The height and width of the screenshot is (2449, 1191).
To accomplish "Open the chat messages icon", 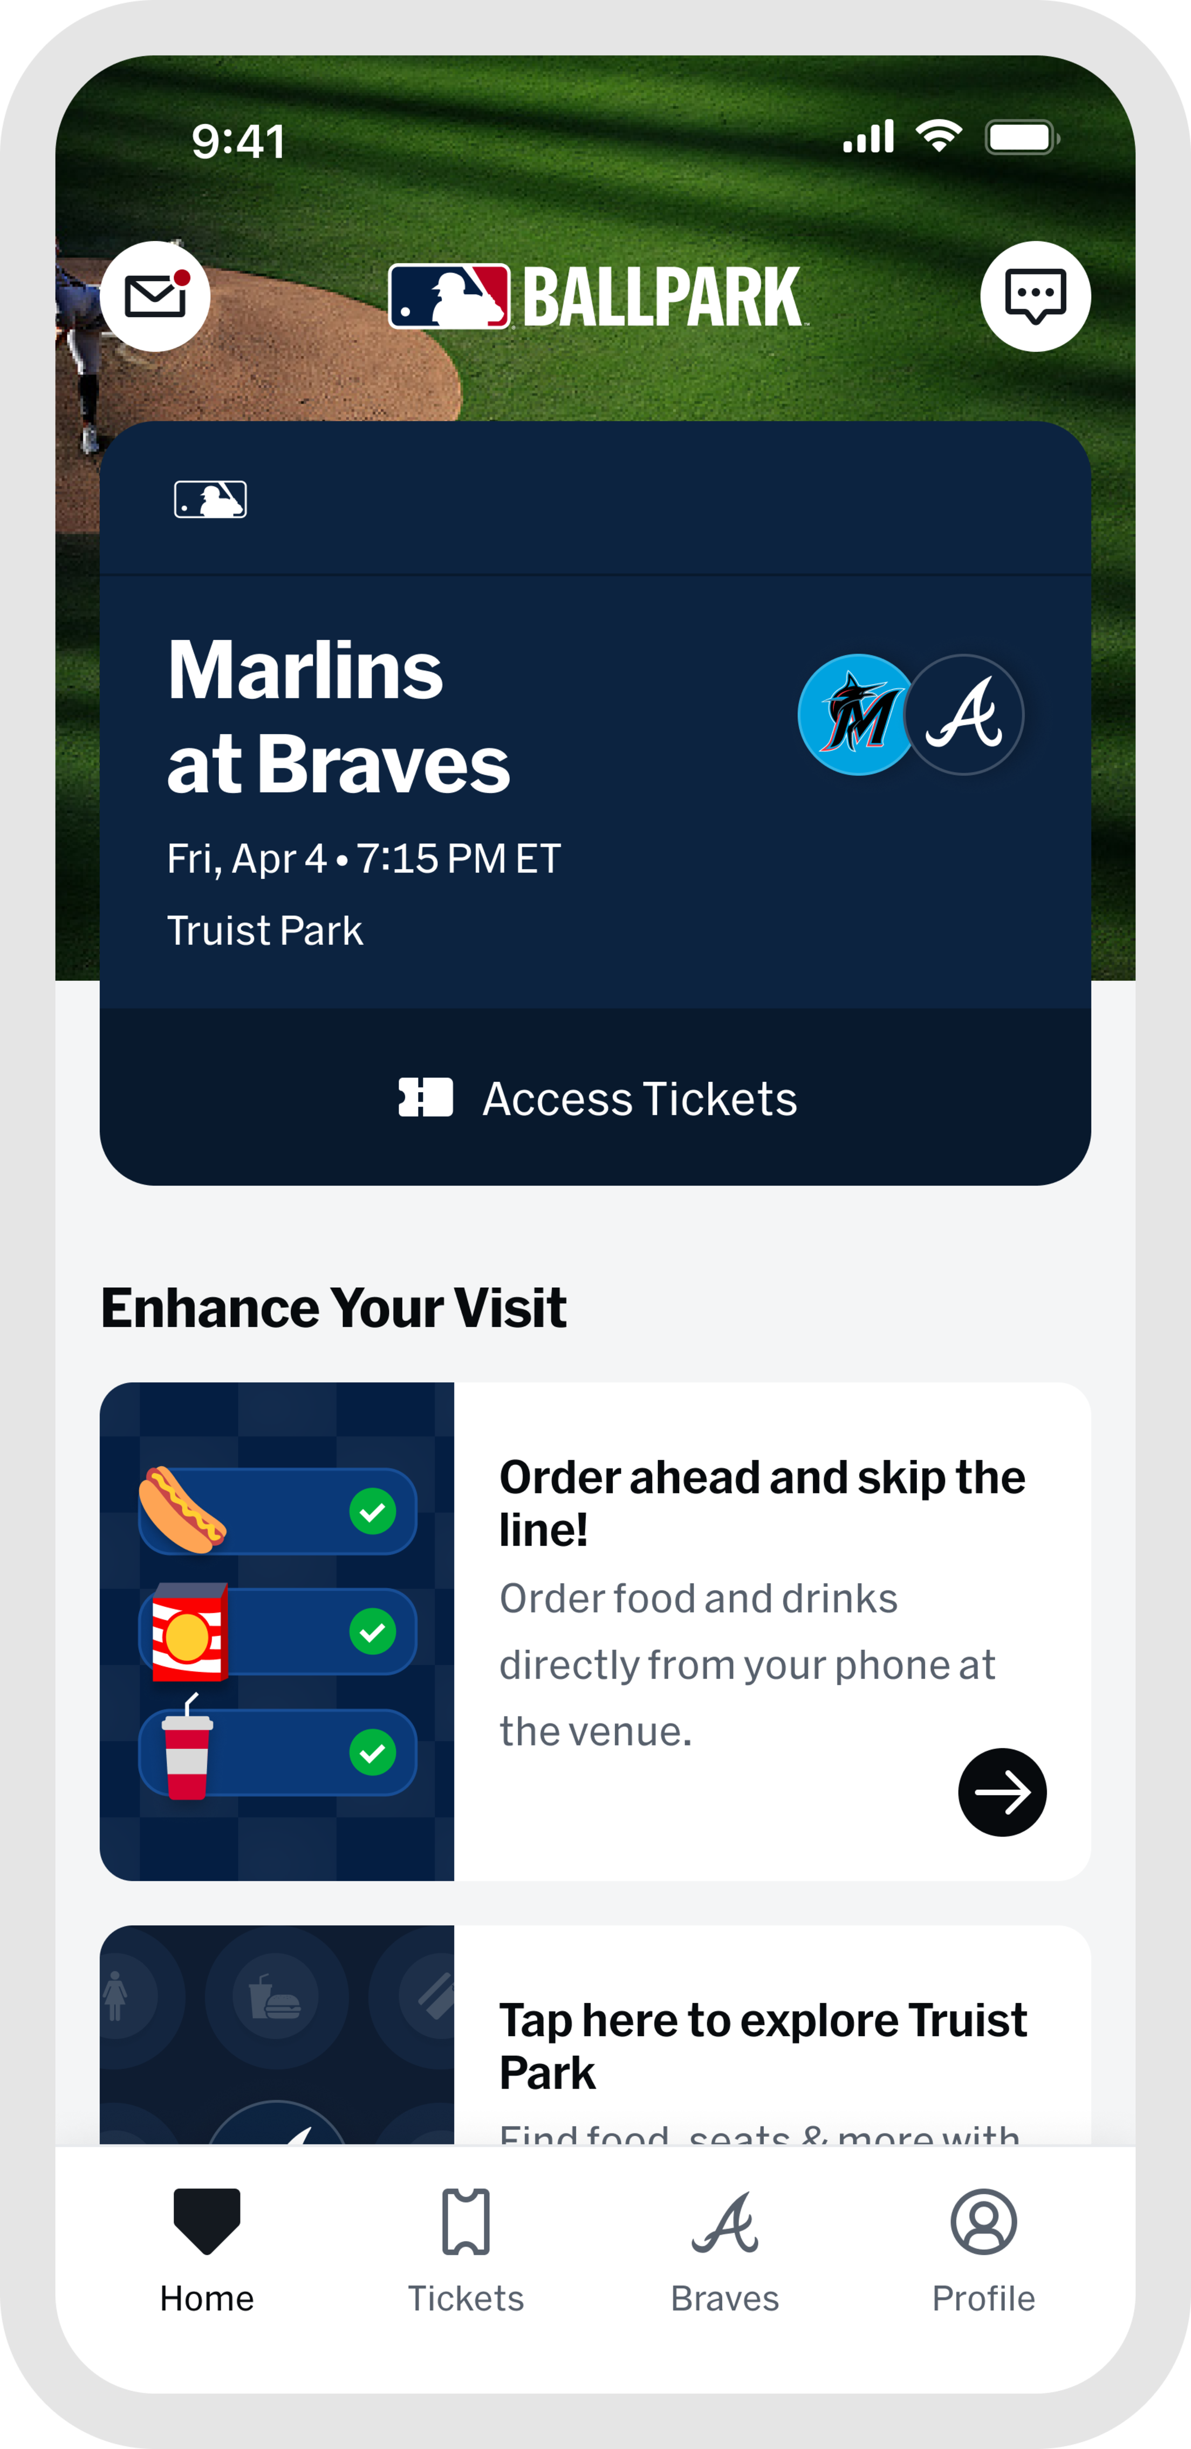I will pos(1035,297).
